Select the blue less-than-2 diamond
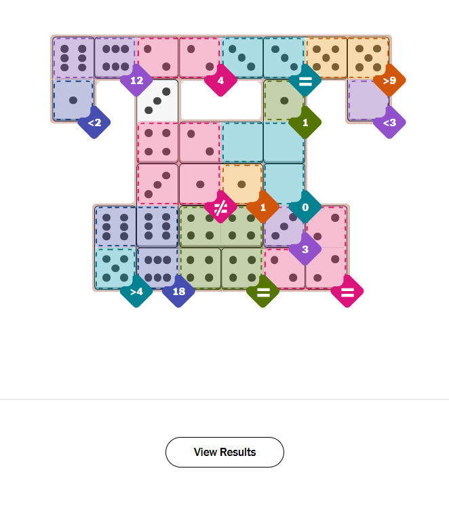 pos(94,122)
